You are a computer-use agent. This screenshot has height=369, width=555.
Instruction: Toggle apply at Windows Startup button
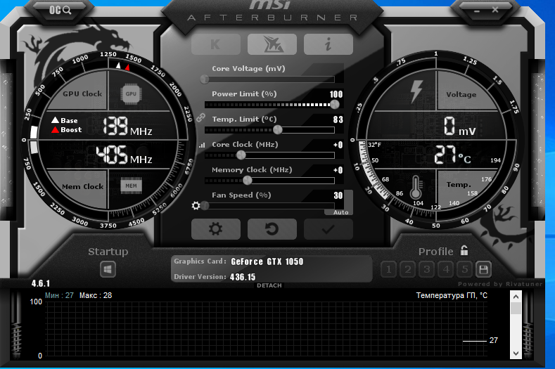pos(108,270)
